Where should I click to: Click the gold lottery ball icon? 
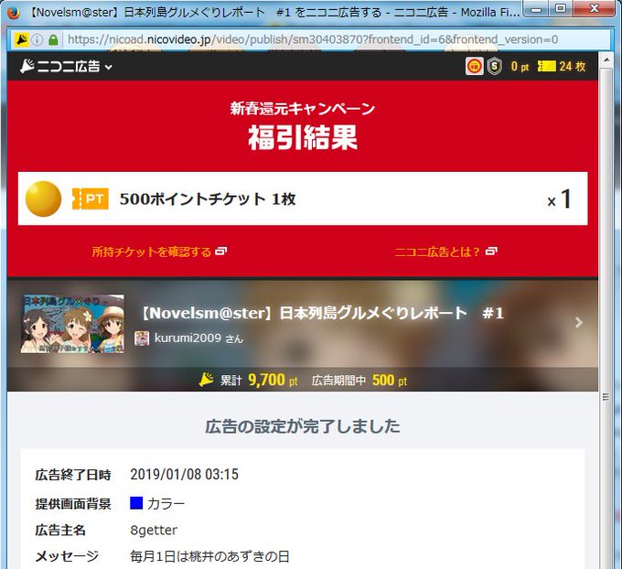tap(43, 199)
